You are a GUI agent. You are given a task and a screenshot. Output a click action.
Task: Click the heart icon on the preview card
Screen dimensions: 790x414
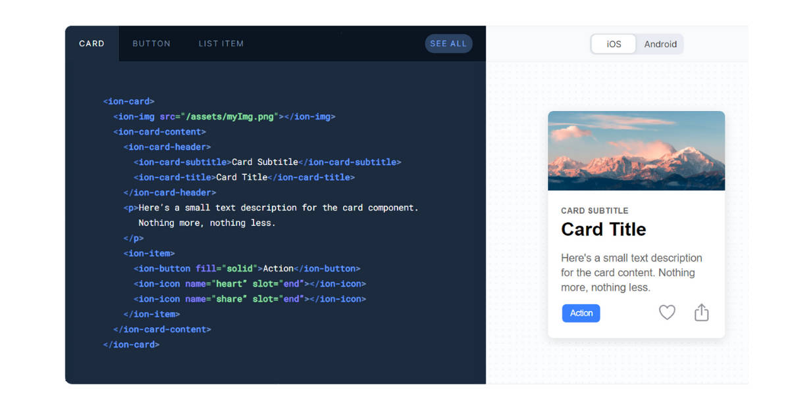(x=667, y=313)
